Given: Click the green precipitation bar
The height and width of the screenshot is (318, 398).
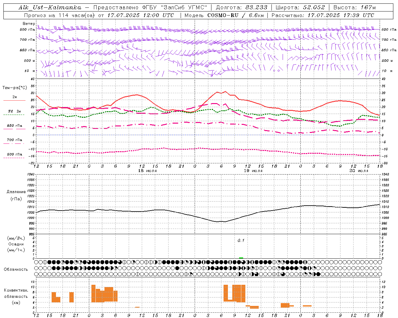Looking at the screenshot, I should coord(241,258).
